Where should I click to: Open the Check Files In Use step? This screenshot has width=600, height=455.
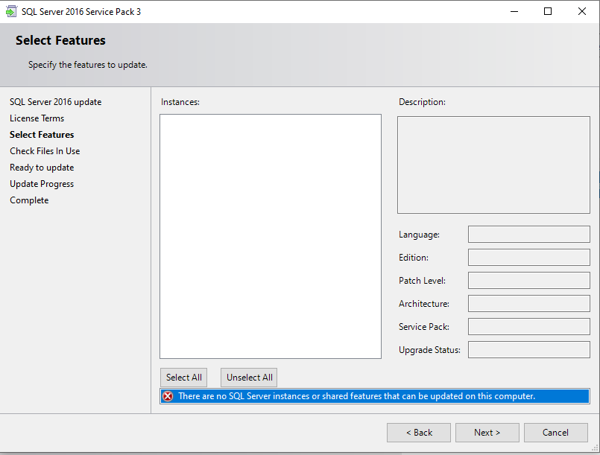(45, 151)
